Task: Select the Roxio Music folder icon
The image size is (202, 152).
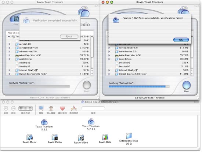Action: pyautogui.click(x=29, y=137)
